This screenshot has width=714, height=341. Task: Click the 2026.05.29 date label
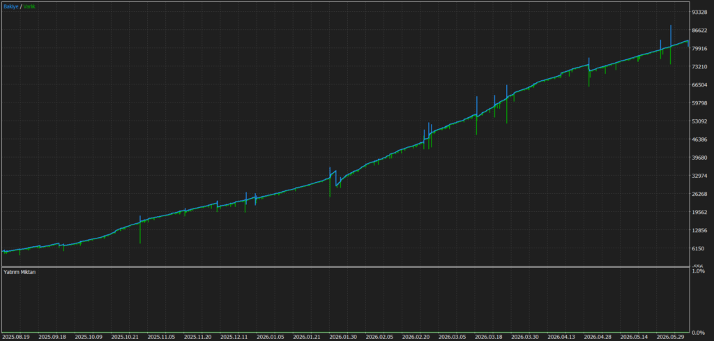(671, 337)
